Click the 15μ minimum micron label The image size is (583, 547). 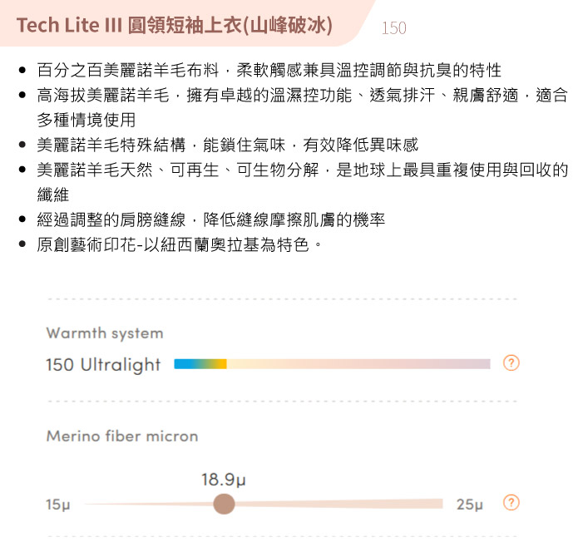pos(58,505)
